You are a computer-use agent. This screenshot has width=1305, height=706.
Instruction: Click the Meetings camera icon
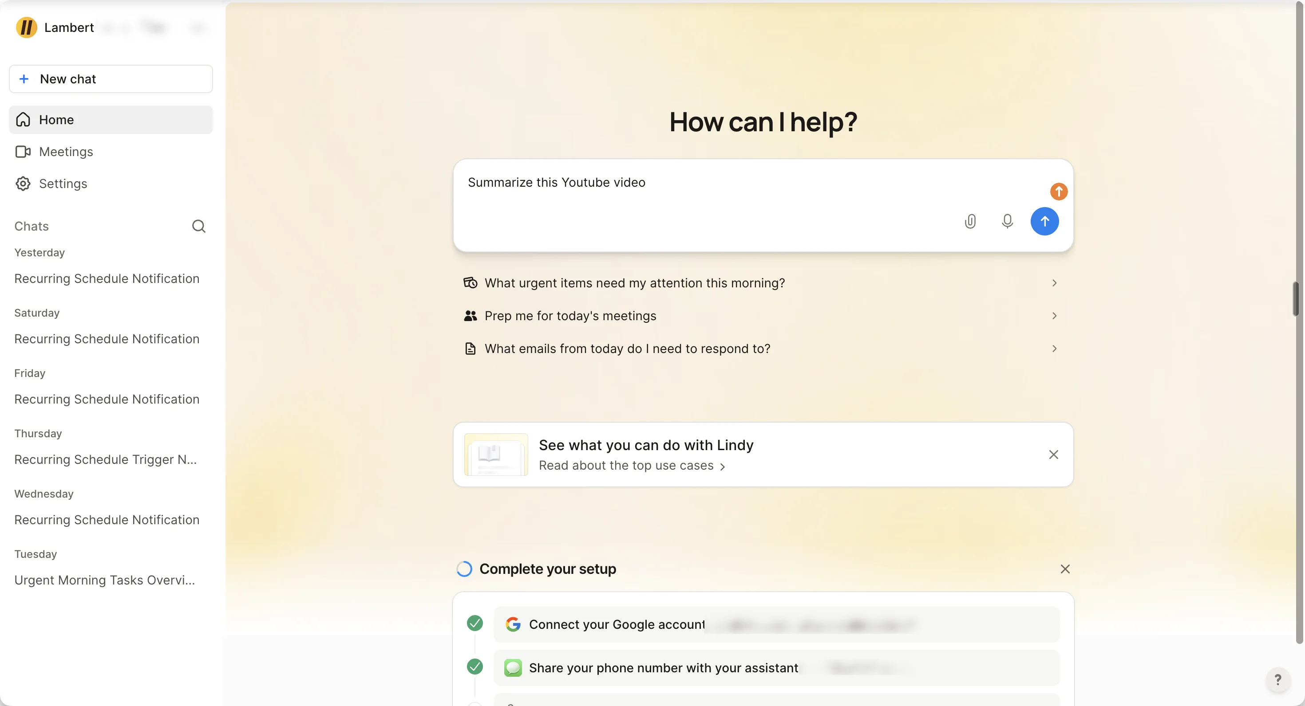23,152
